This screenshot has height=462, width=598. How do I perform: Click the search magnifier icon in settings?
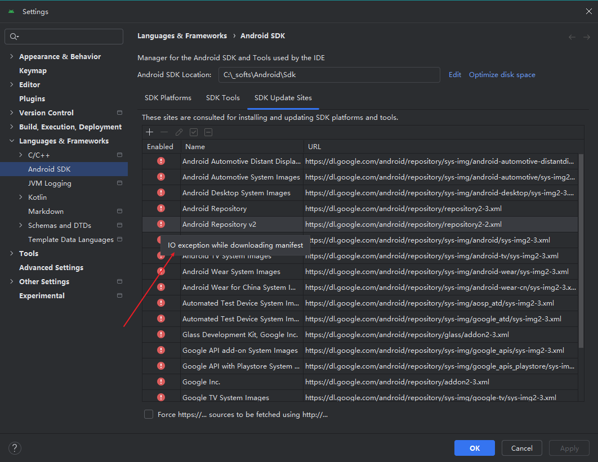tap(13, 37)
